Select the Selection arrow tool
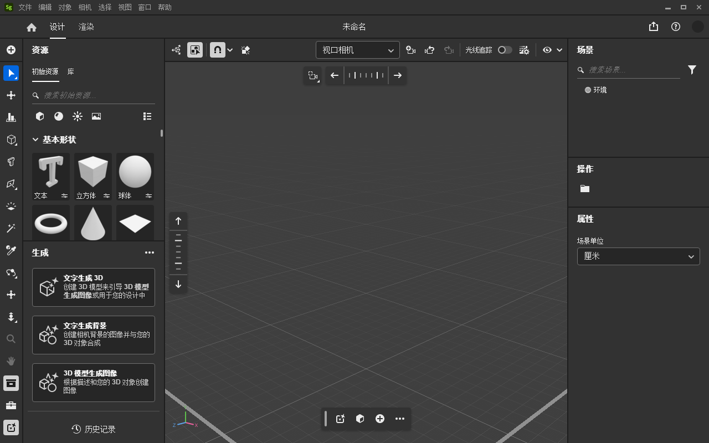 [x=11, y=73]
